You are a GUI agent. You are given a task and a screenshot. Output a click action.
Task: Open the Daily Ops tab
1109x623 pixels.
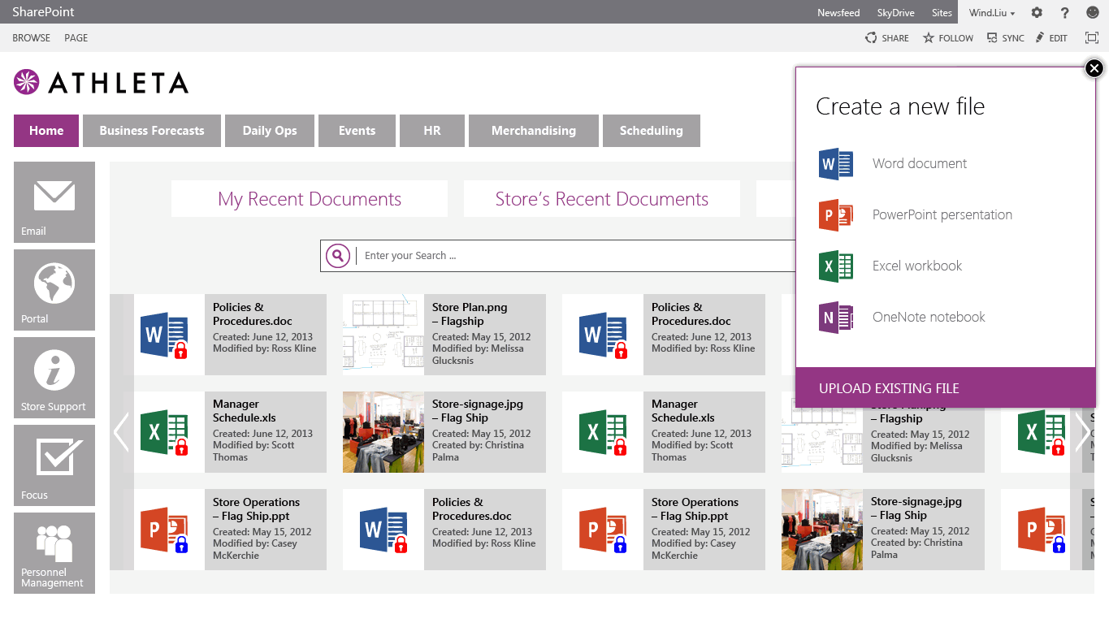270,131
